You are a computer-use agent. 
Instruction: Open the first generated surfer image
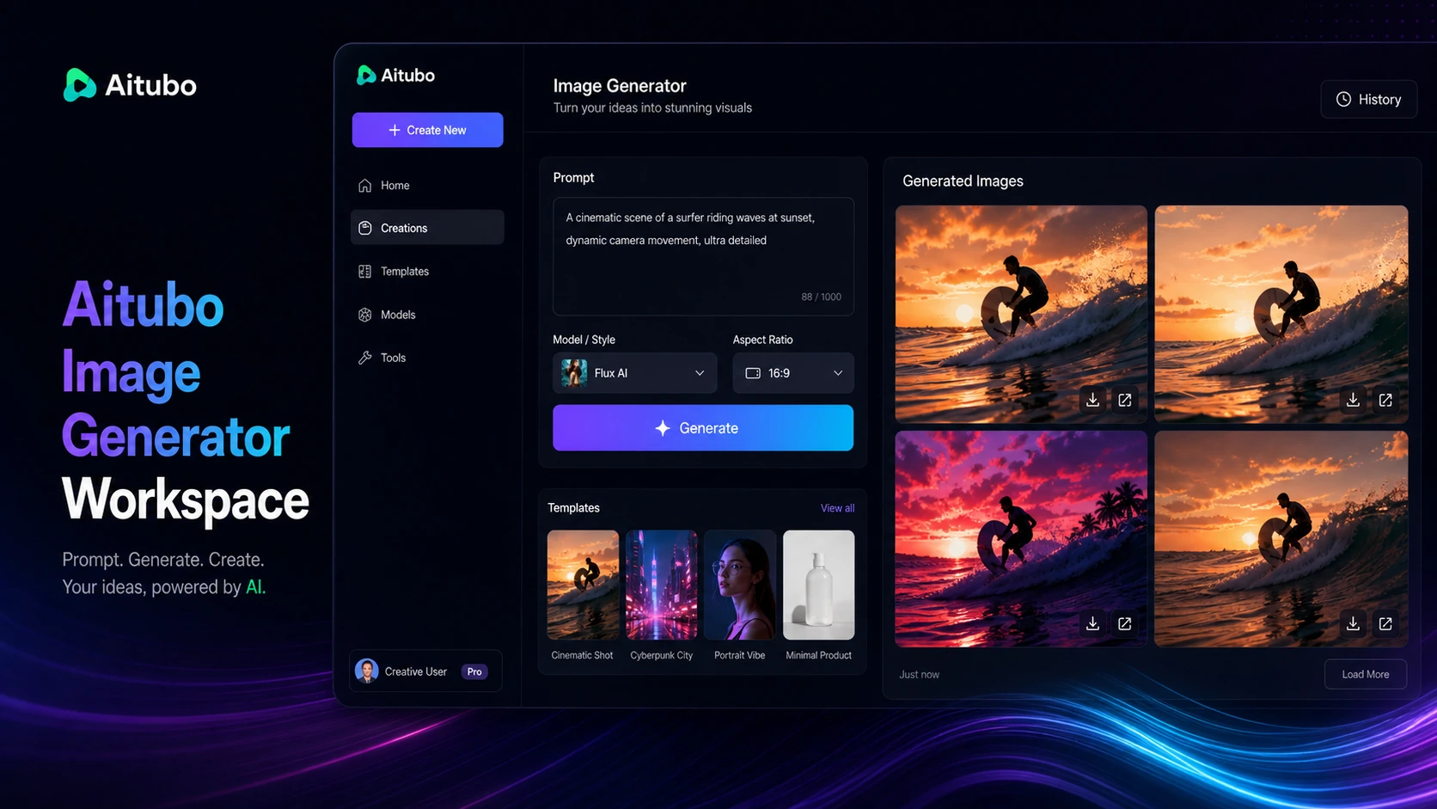[1021, 314]
